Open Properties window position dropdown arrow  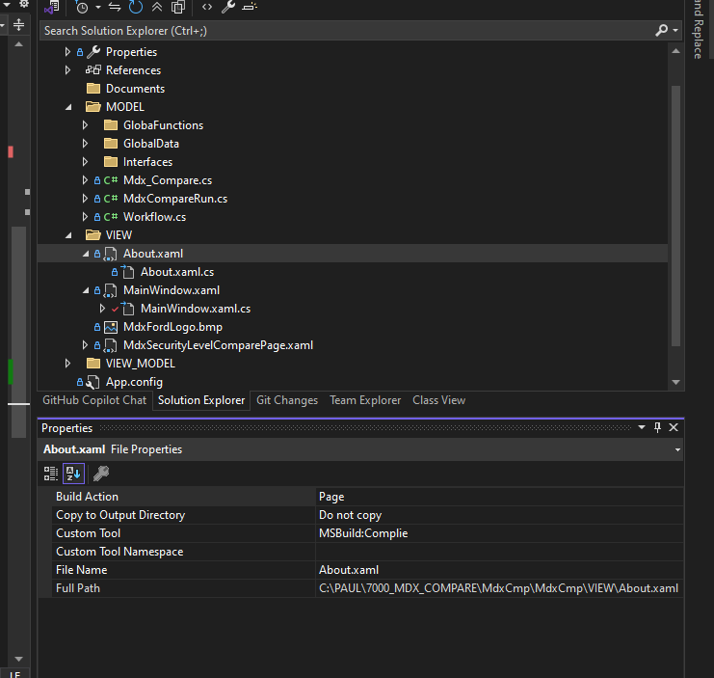[642, 427]
